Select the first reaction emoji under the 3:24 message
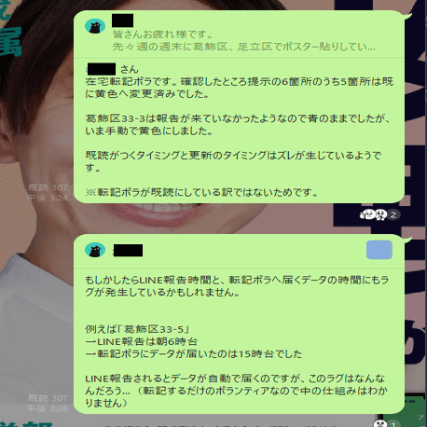 tap(368, 214)
